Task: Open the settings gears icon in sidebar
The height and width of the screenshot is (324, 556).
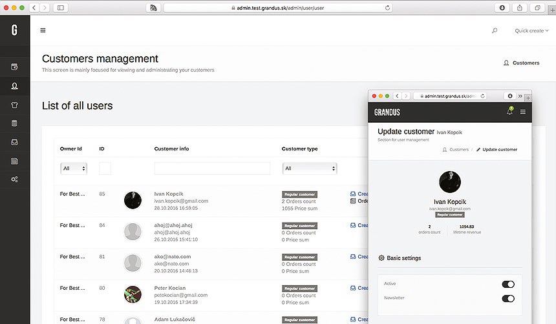Action: (x=14, y=179)
